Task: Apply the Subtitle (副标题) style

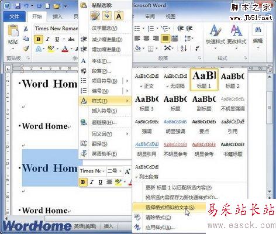Action: (204, 104)
